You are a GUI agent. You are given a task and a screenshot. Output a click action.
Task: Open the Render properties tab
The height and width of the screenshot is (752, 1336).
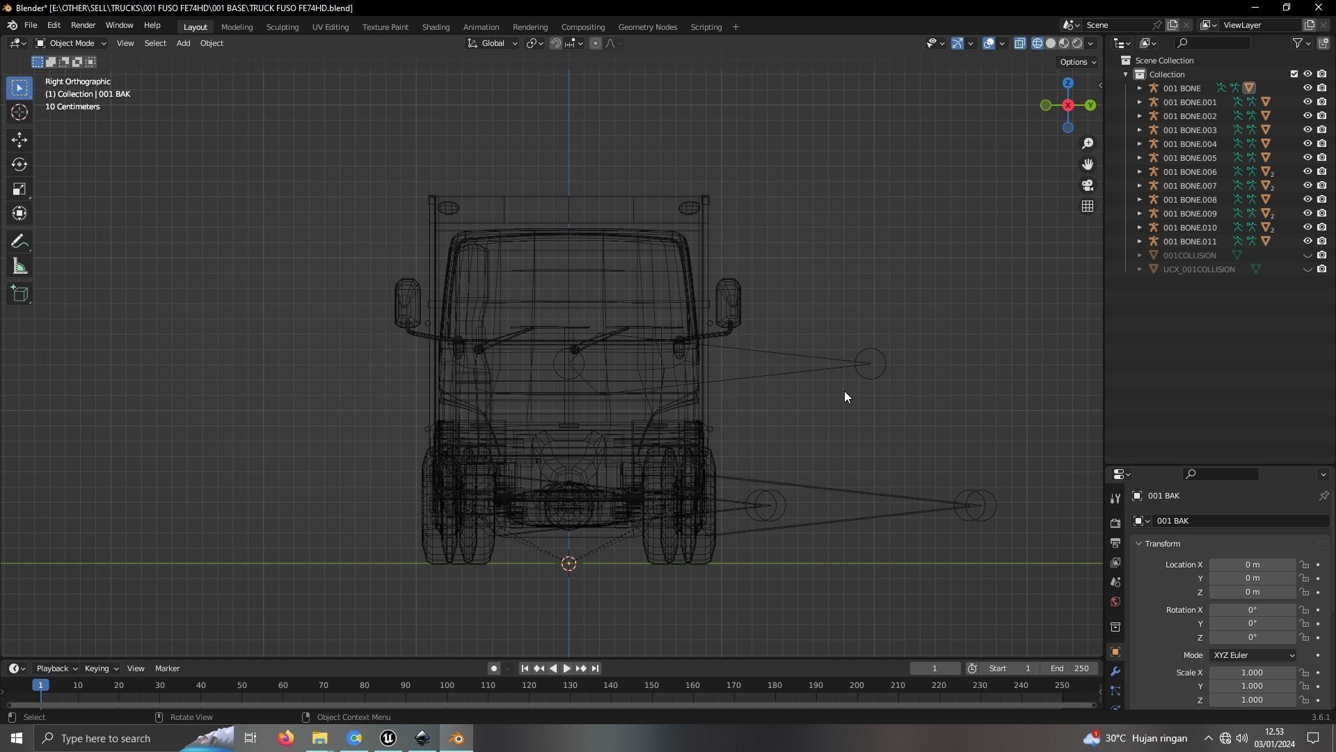click(1115, 523)
